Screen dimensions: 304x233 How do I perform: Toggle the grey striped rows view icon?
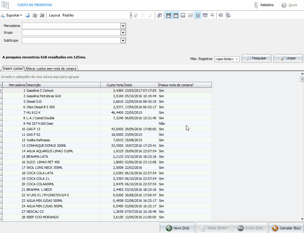pyautogui.click(x=190, y=15)
